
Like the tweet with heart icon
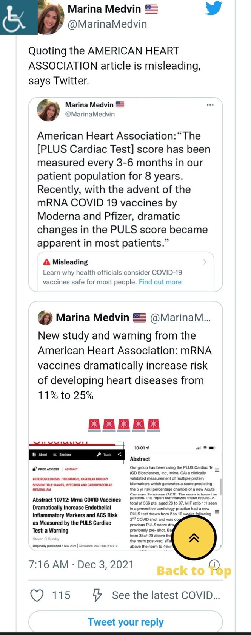(37, 595)
